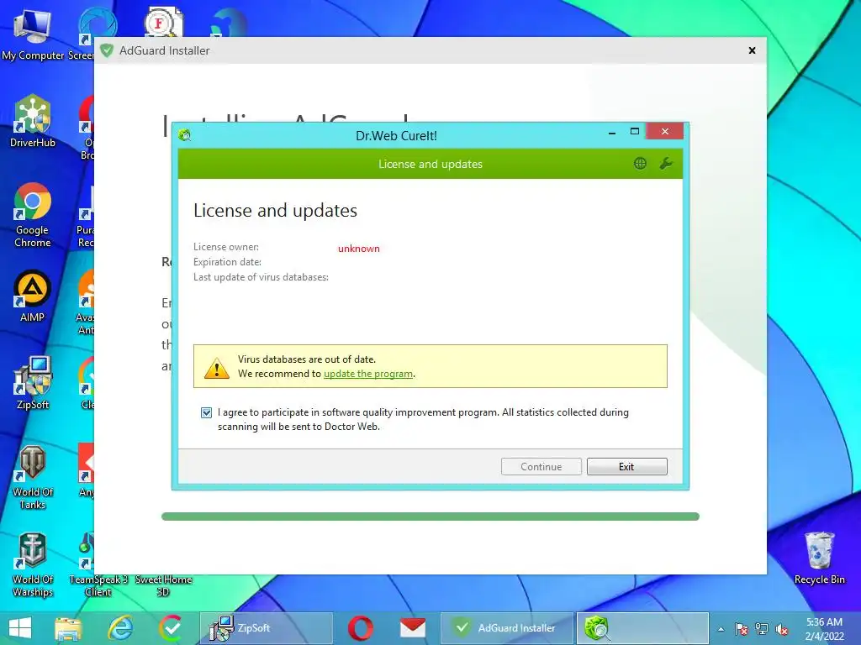Maximize the Dr.Web CureIt window
This screenshot has height=645, width=861.
click(x=635, y=132)
